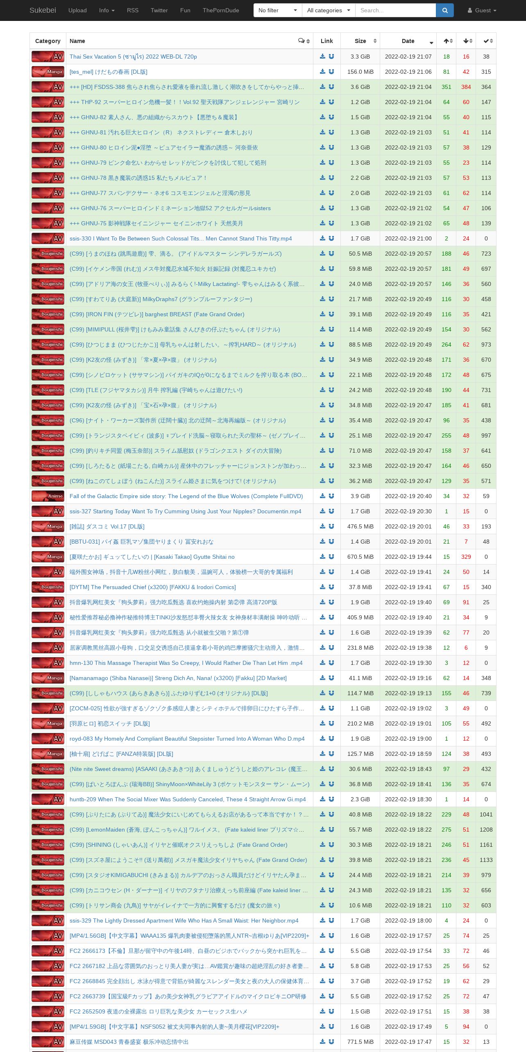The height and width of the screenshot is (1052, 526).
Task: Click the Manga category icon for [tes_mel] row
Action: pos(48,72)
